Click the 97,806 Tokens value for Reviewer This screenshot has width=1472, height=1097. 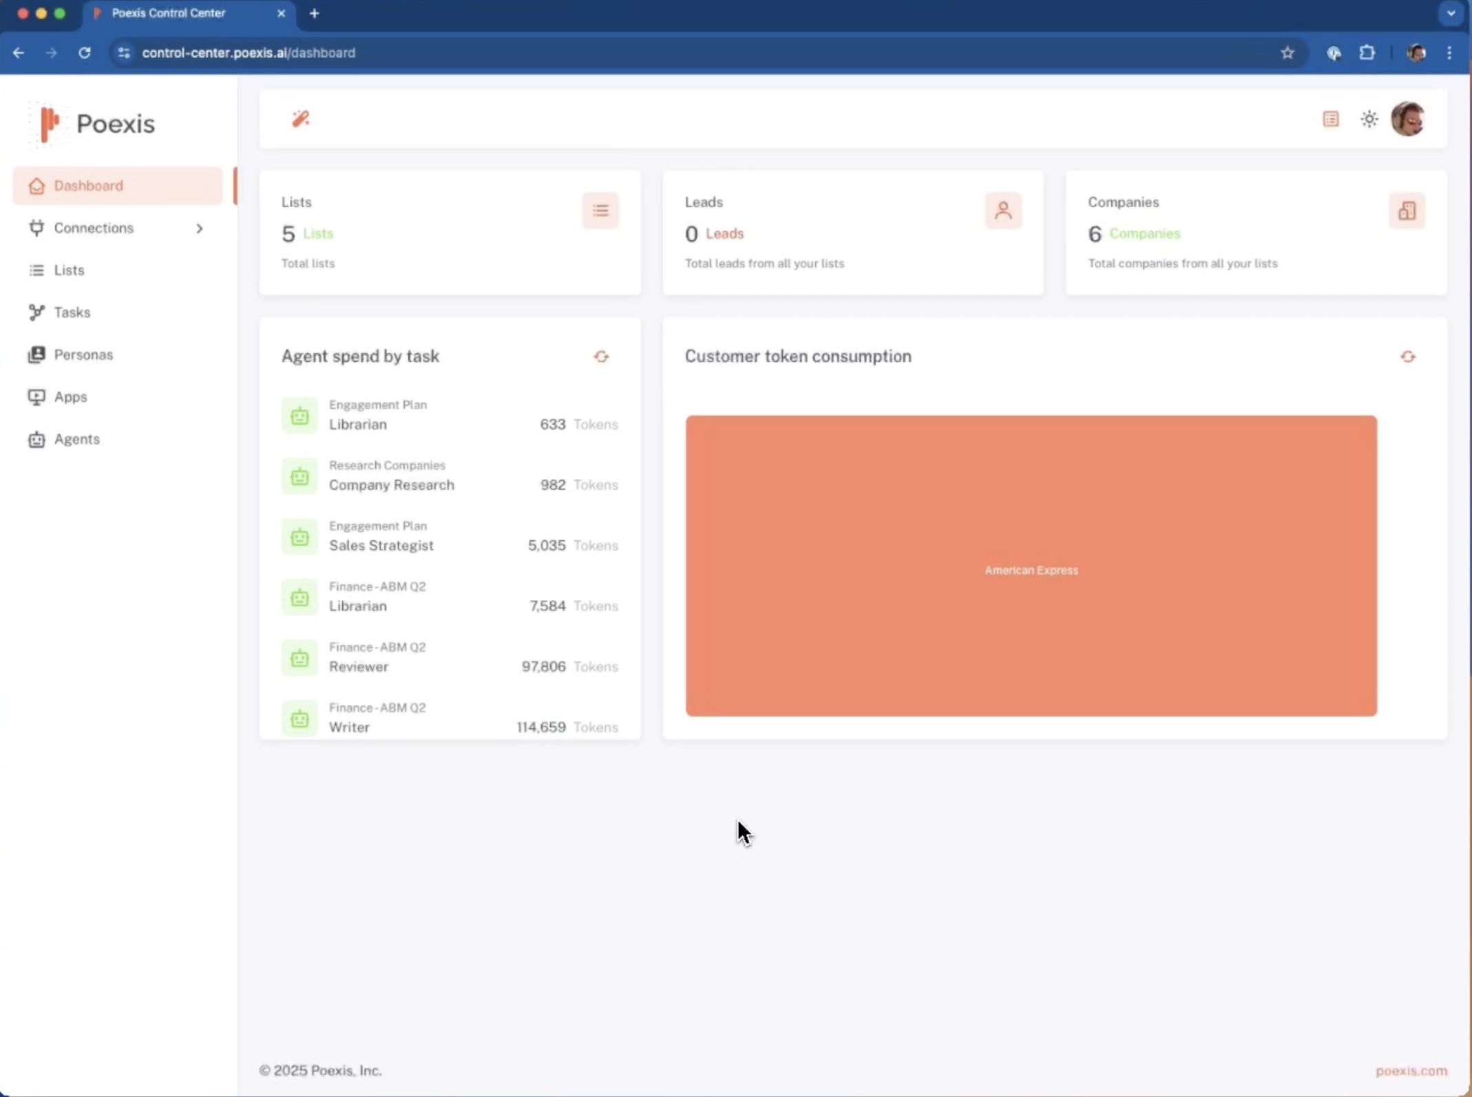point(570,666)
